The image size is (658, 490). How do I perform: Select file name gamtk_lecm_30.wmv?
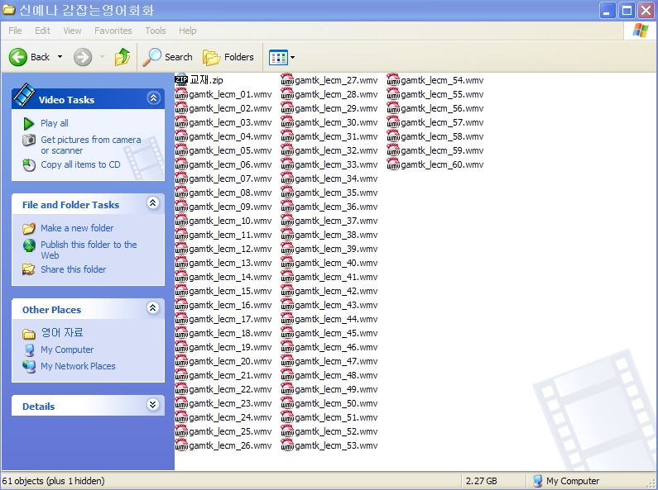pos(336,123)
